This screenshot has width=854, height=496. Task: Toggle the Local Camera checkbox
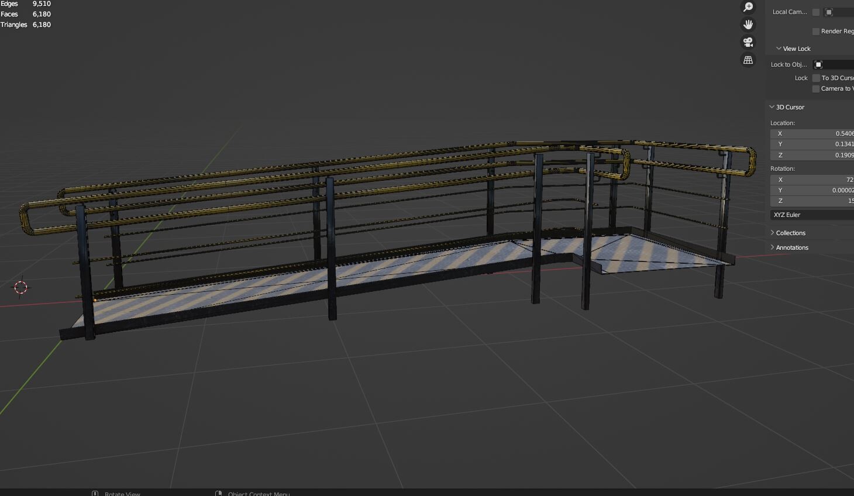click(816, 12)
